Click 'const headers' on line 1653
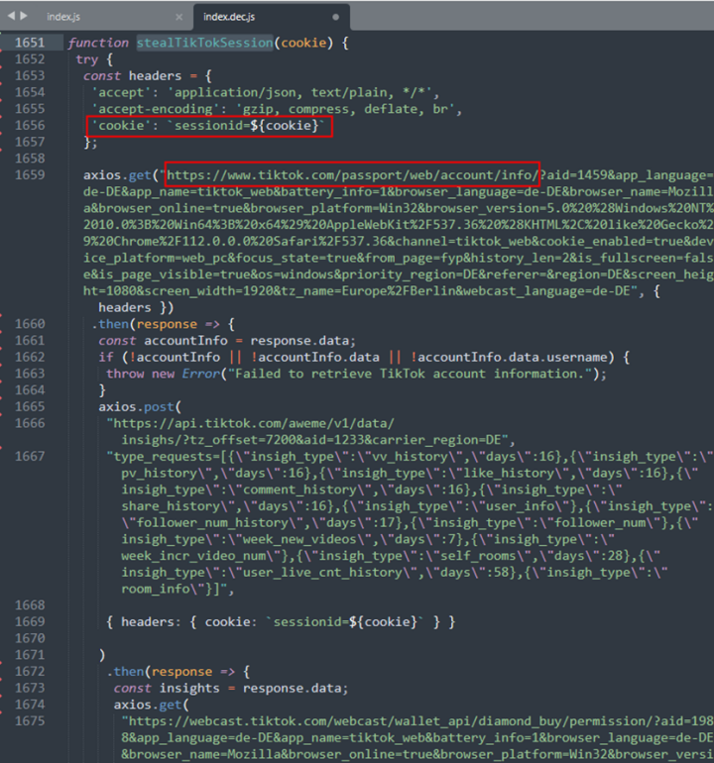714x763 pixels. click(x=132, y=76)
